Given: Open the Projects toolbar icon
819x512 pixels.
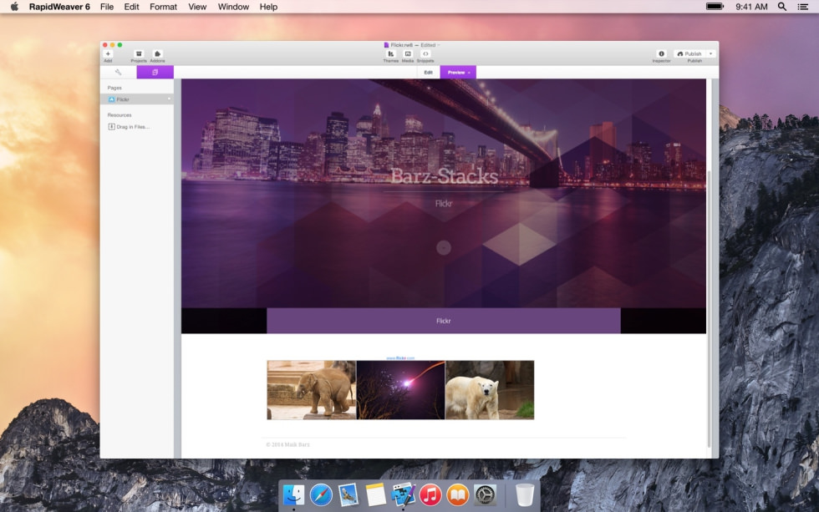Looking at the screenshot, I should (x=139, y=53).
